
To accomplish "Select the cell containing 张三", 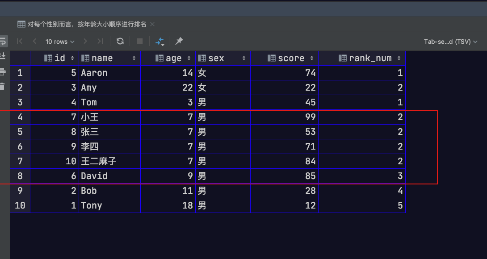I will point(110,132).
